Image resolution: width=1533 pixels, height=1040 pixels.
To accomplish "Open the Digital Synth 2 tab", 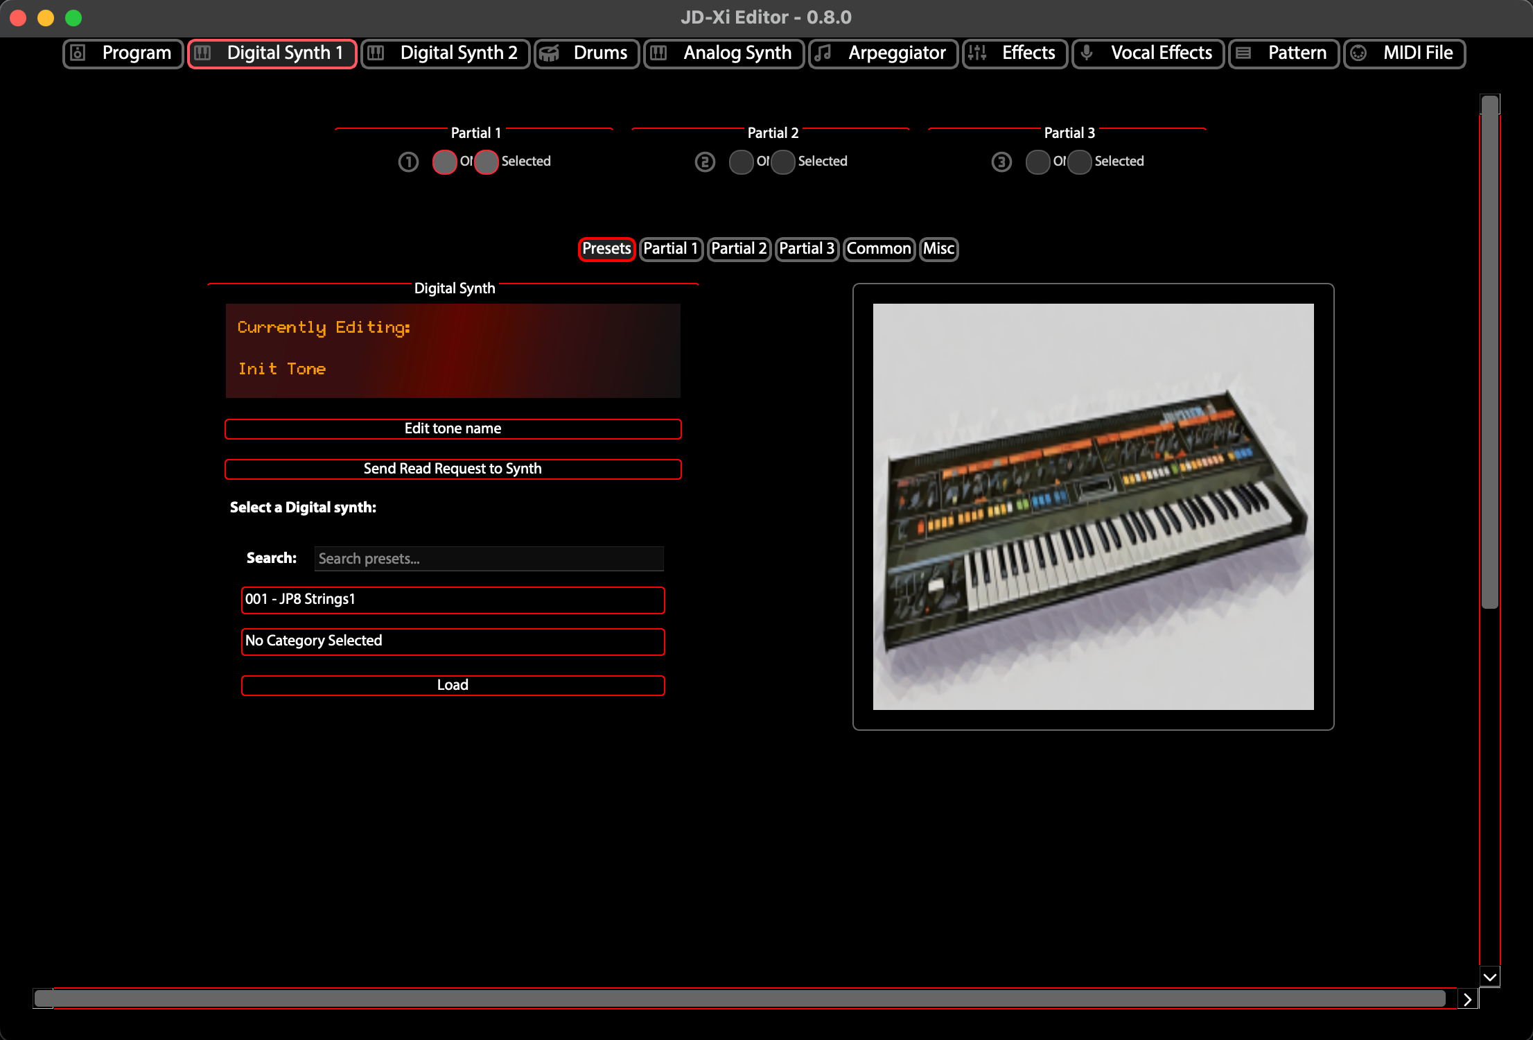I will point(446,53).
